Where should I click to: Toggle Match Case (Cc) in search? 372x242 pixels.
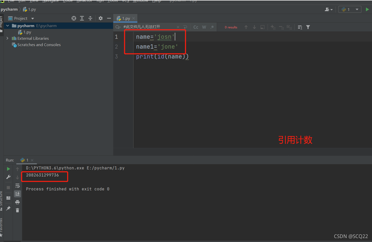tap(196, 27)
